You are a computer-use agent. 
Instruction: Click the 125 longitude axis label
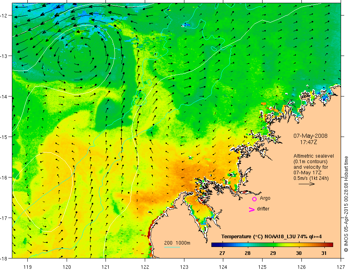(263, 267)
